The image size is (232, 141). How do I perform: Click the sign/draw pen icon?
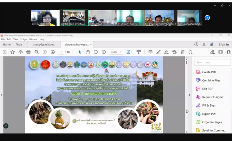point(166,52)
